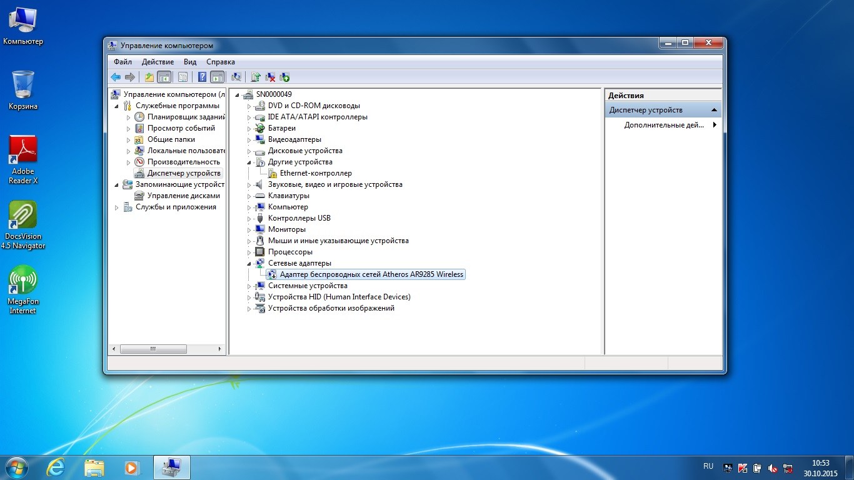854x480 pixels.
Task: Open the Действие menu
Action: point(158,62)
